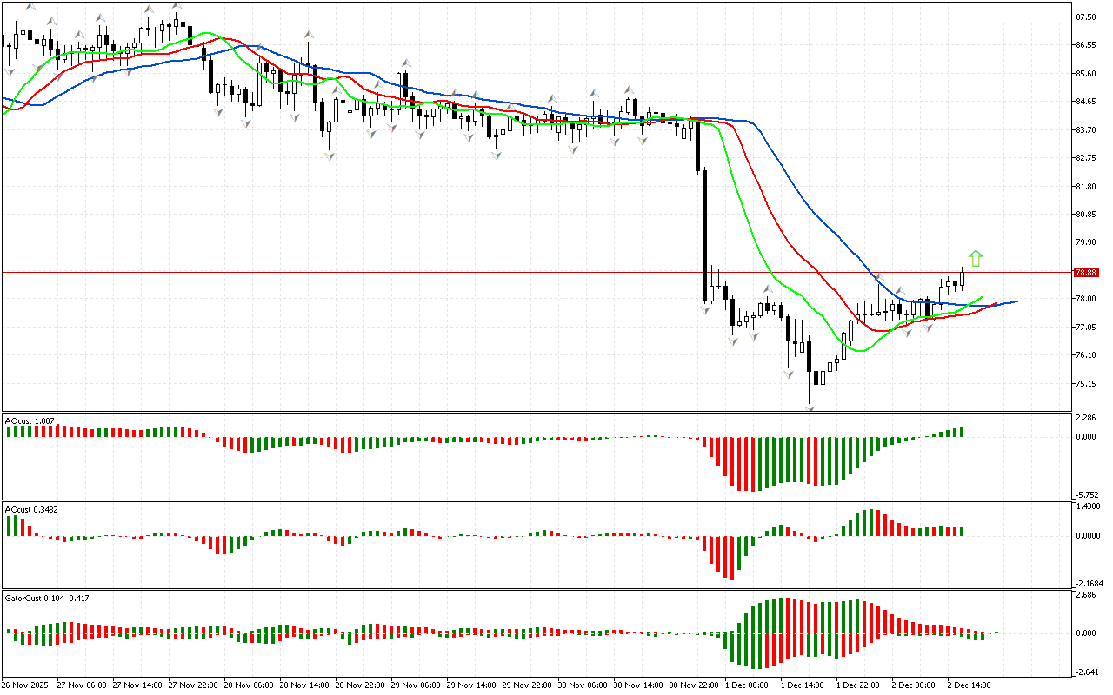Click the red 78.88 current price label
1113x695 pixels.
pyautogui.click(x=1085, y=272)
